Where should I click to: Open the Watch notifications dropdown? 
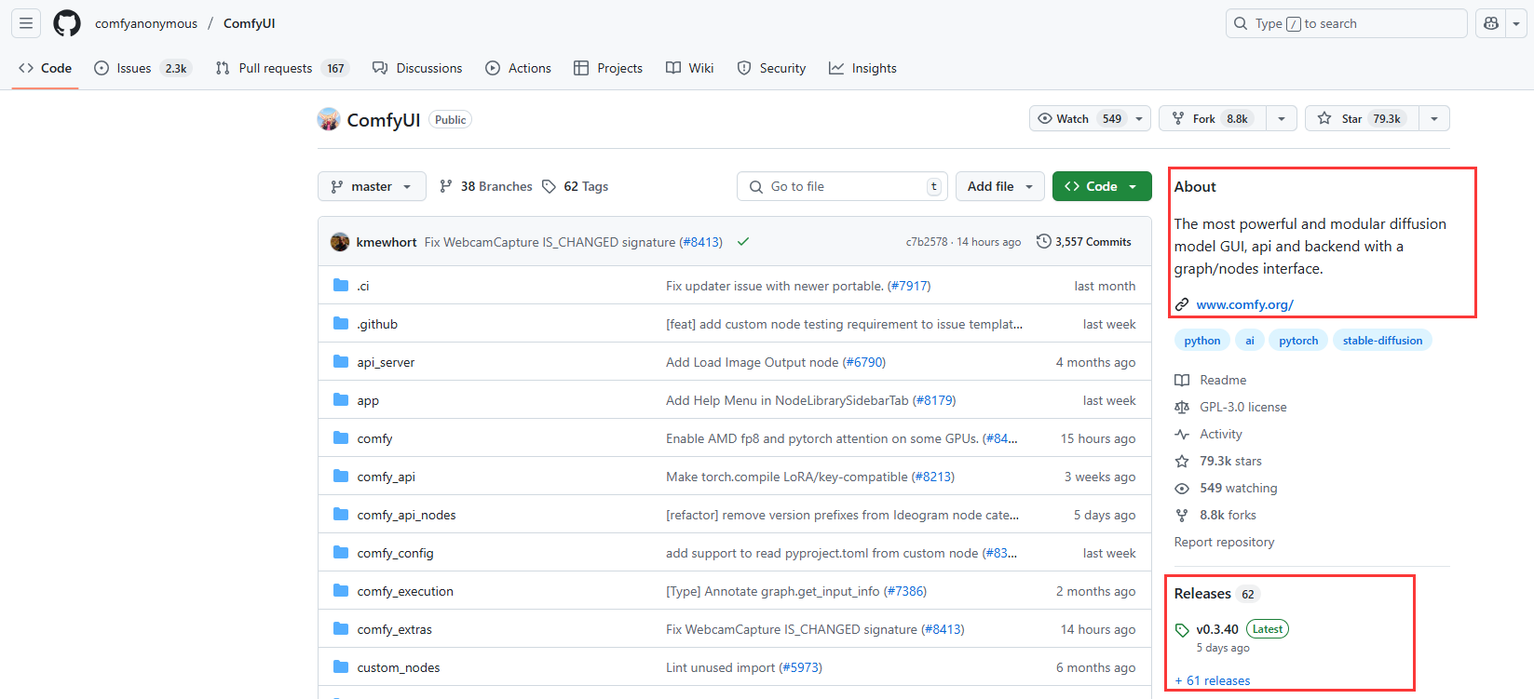[x=1090, y=118]
